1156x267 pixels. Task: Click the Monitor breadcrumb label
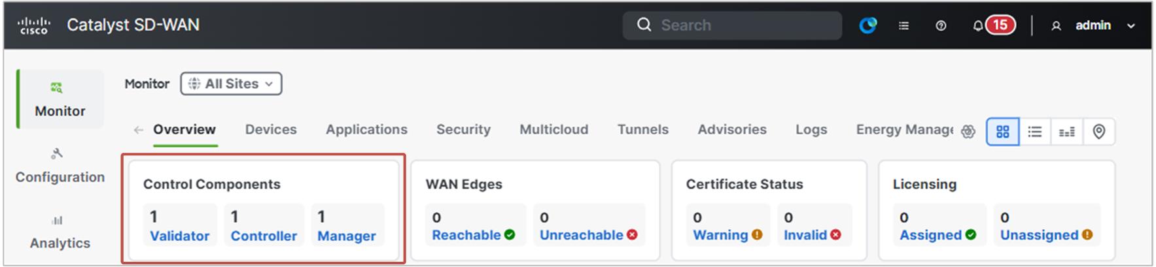pos(147,84)
